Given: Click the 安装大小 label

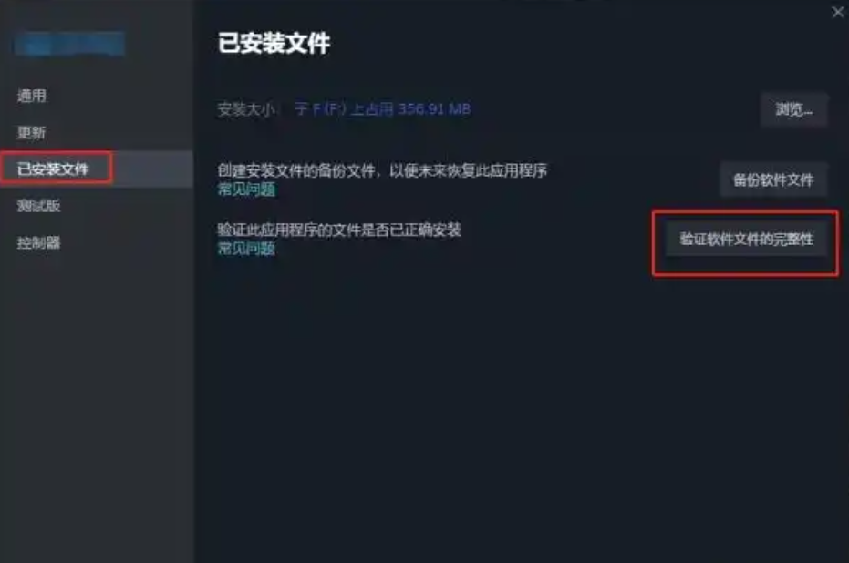Looking at the screenshot, I should 246,109.
